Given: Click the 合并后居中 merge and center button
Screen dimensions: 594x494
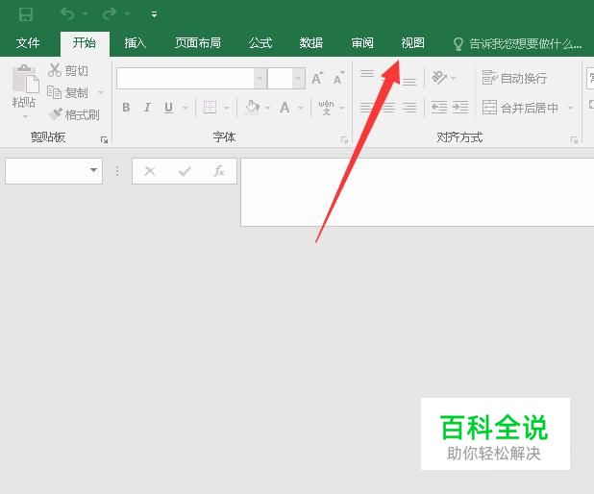Looking at the screenshot, I should point(520,108).
